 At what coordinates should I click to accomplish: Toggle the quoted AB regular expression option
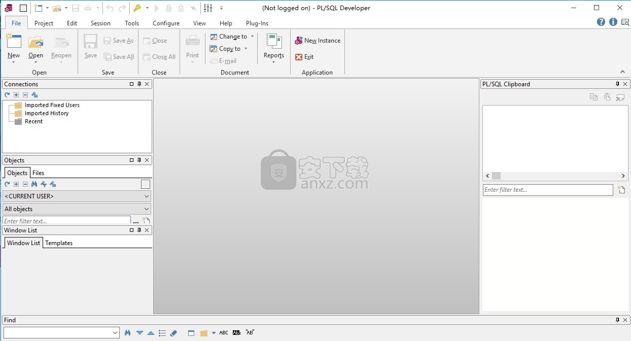click(250, 333)
